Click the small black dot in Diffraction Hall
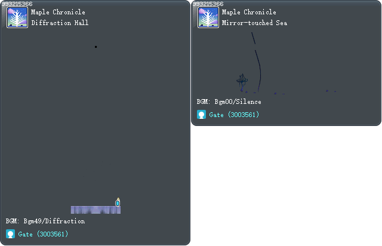 click(95, 47)
